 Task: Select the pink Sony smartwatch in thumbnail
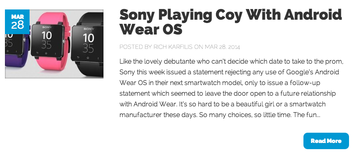[51, 42]
